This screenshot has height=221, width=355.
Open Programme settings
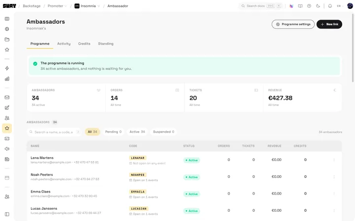coord(293,24)
